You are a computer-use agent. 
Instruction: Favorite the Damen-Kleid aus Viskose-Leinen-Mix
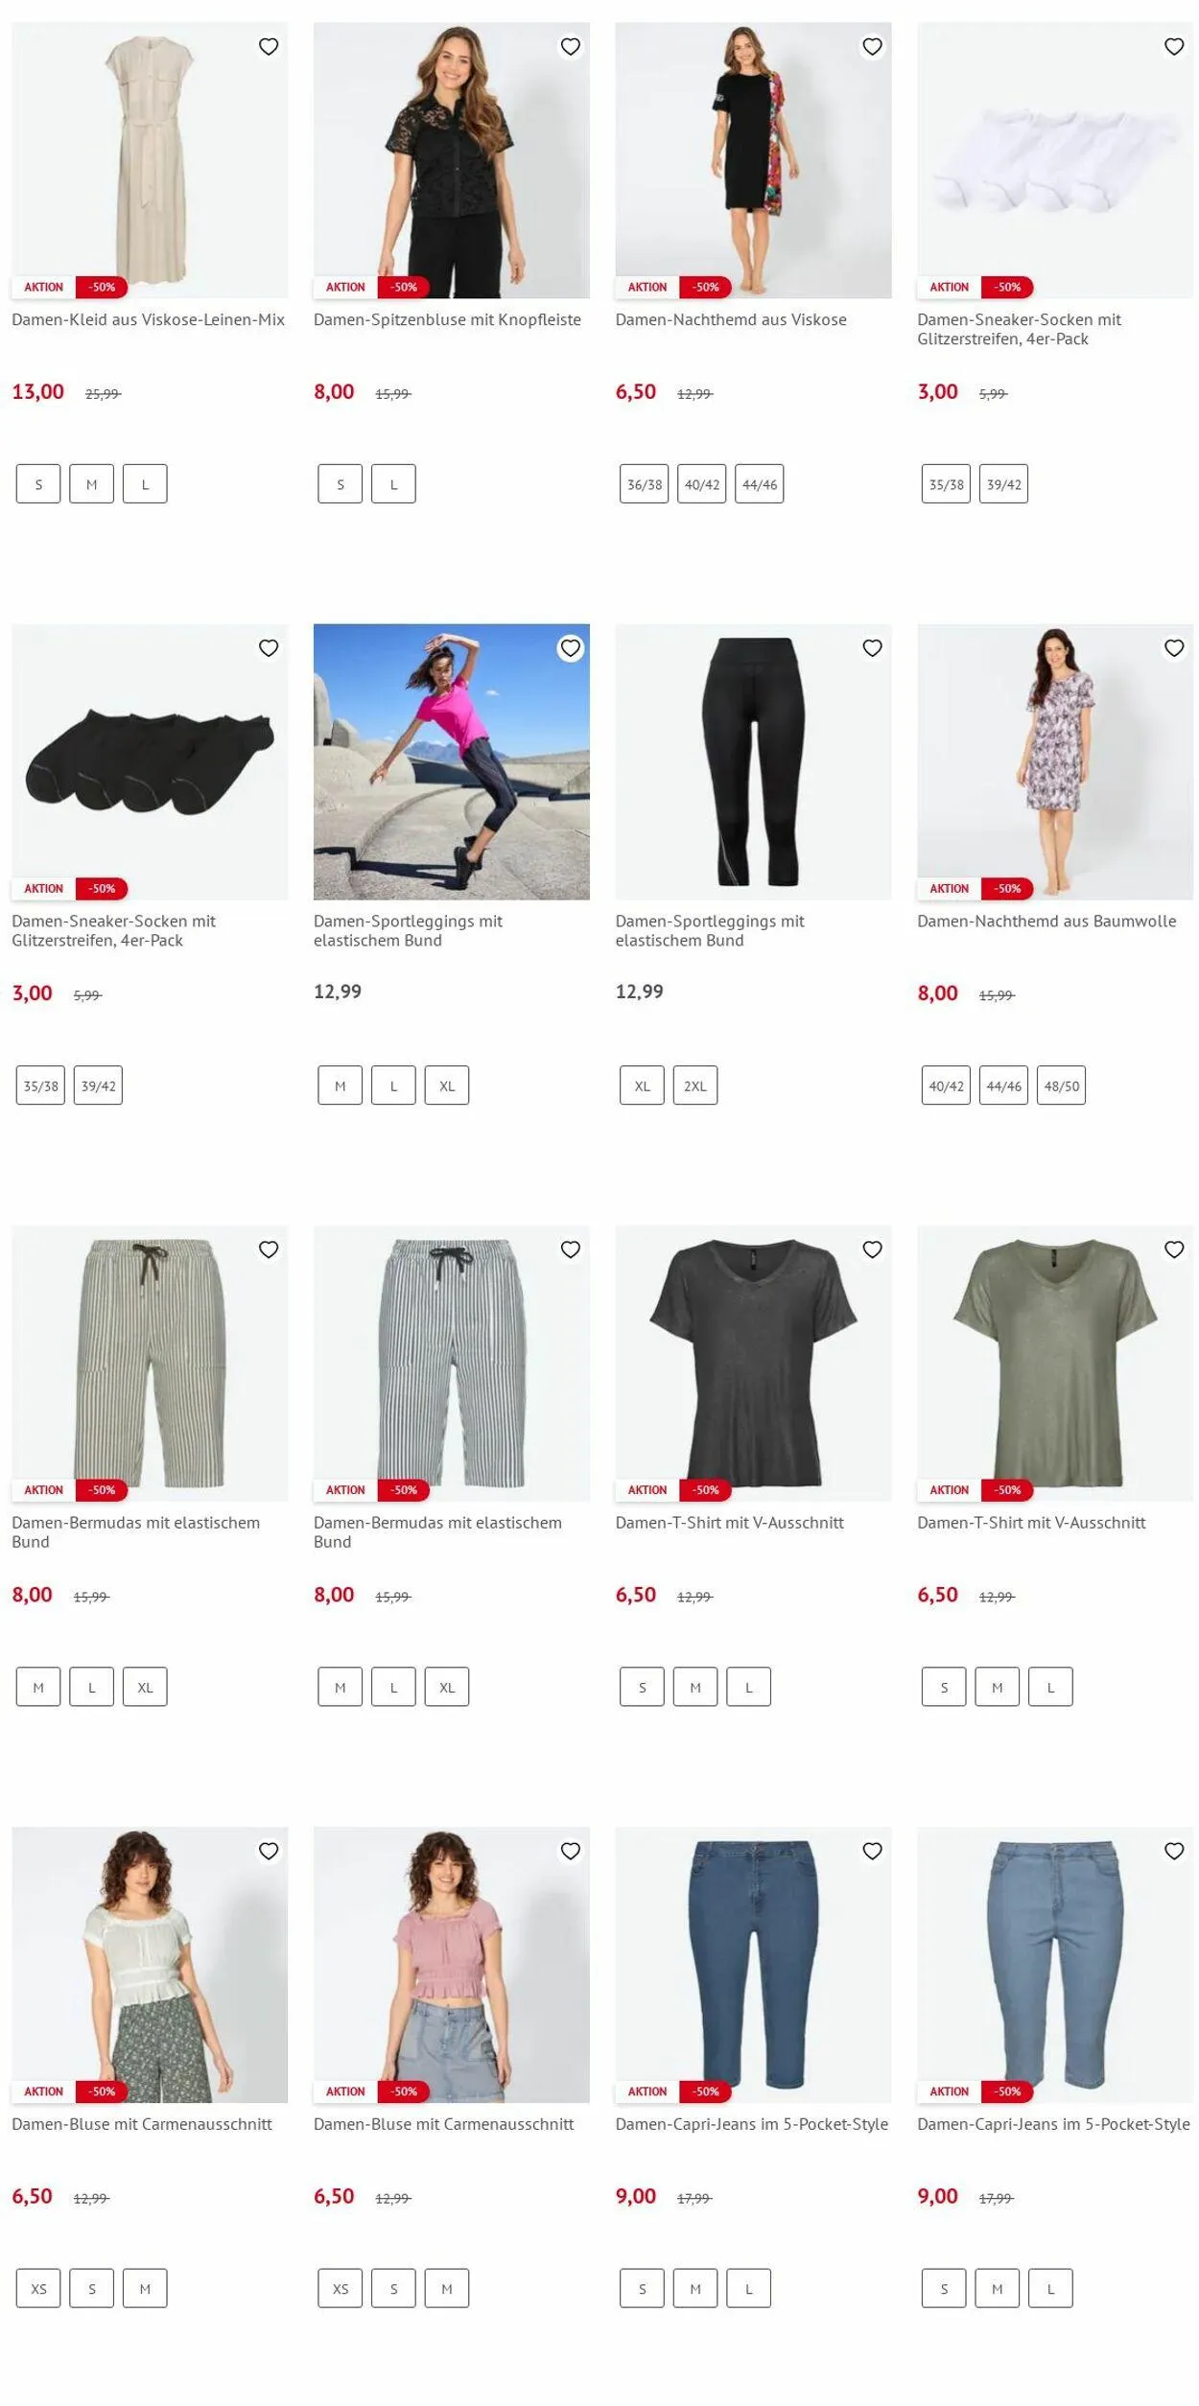(269, 46)
